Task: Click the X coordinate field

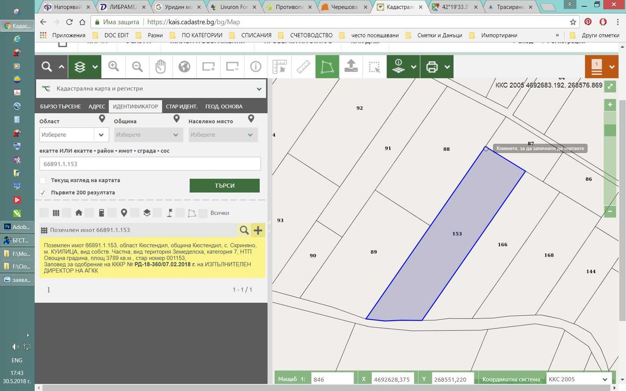Action: click(x=392, y=379)
